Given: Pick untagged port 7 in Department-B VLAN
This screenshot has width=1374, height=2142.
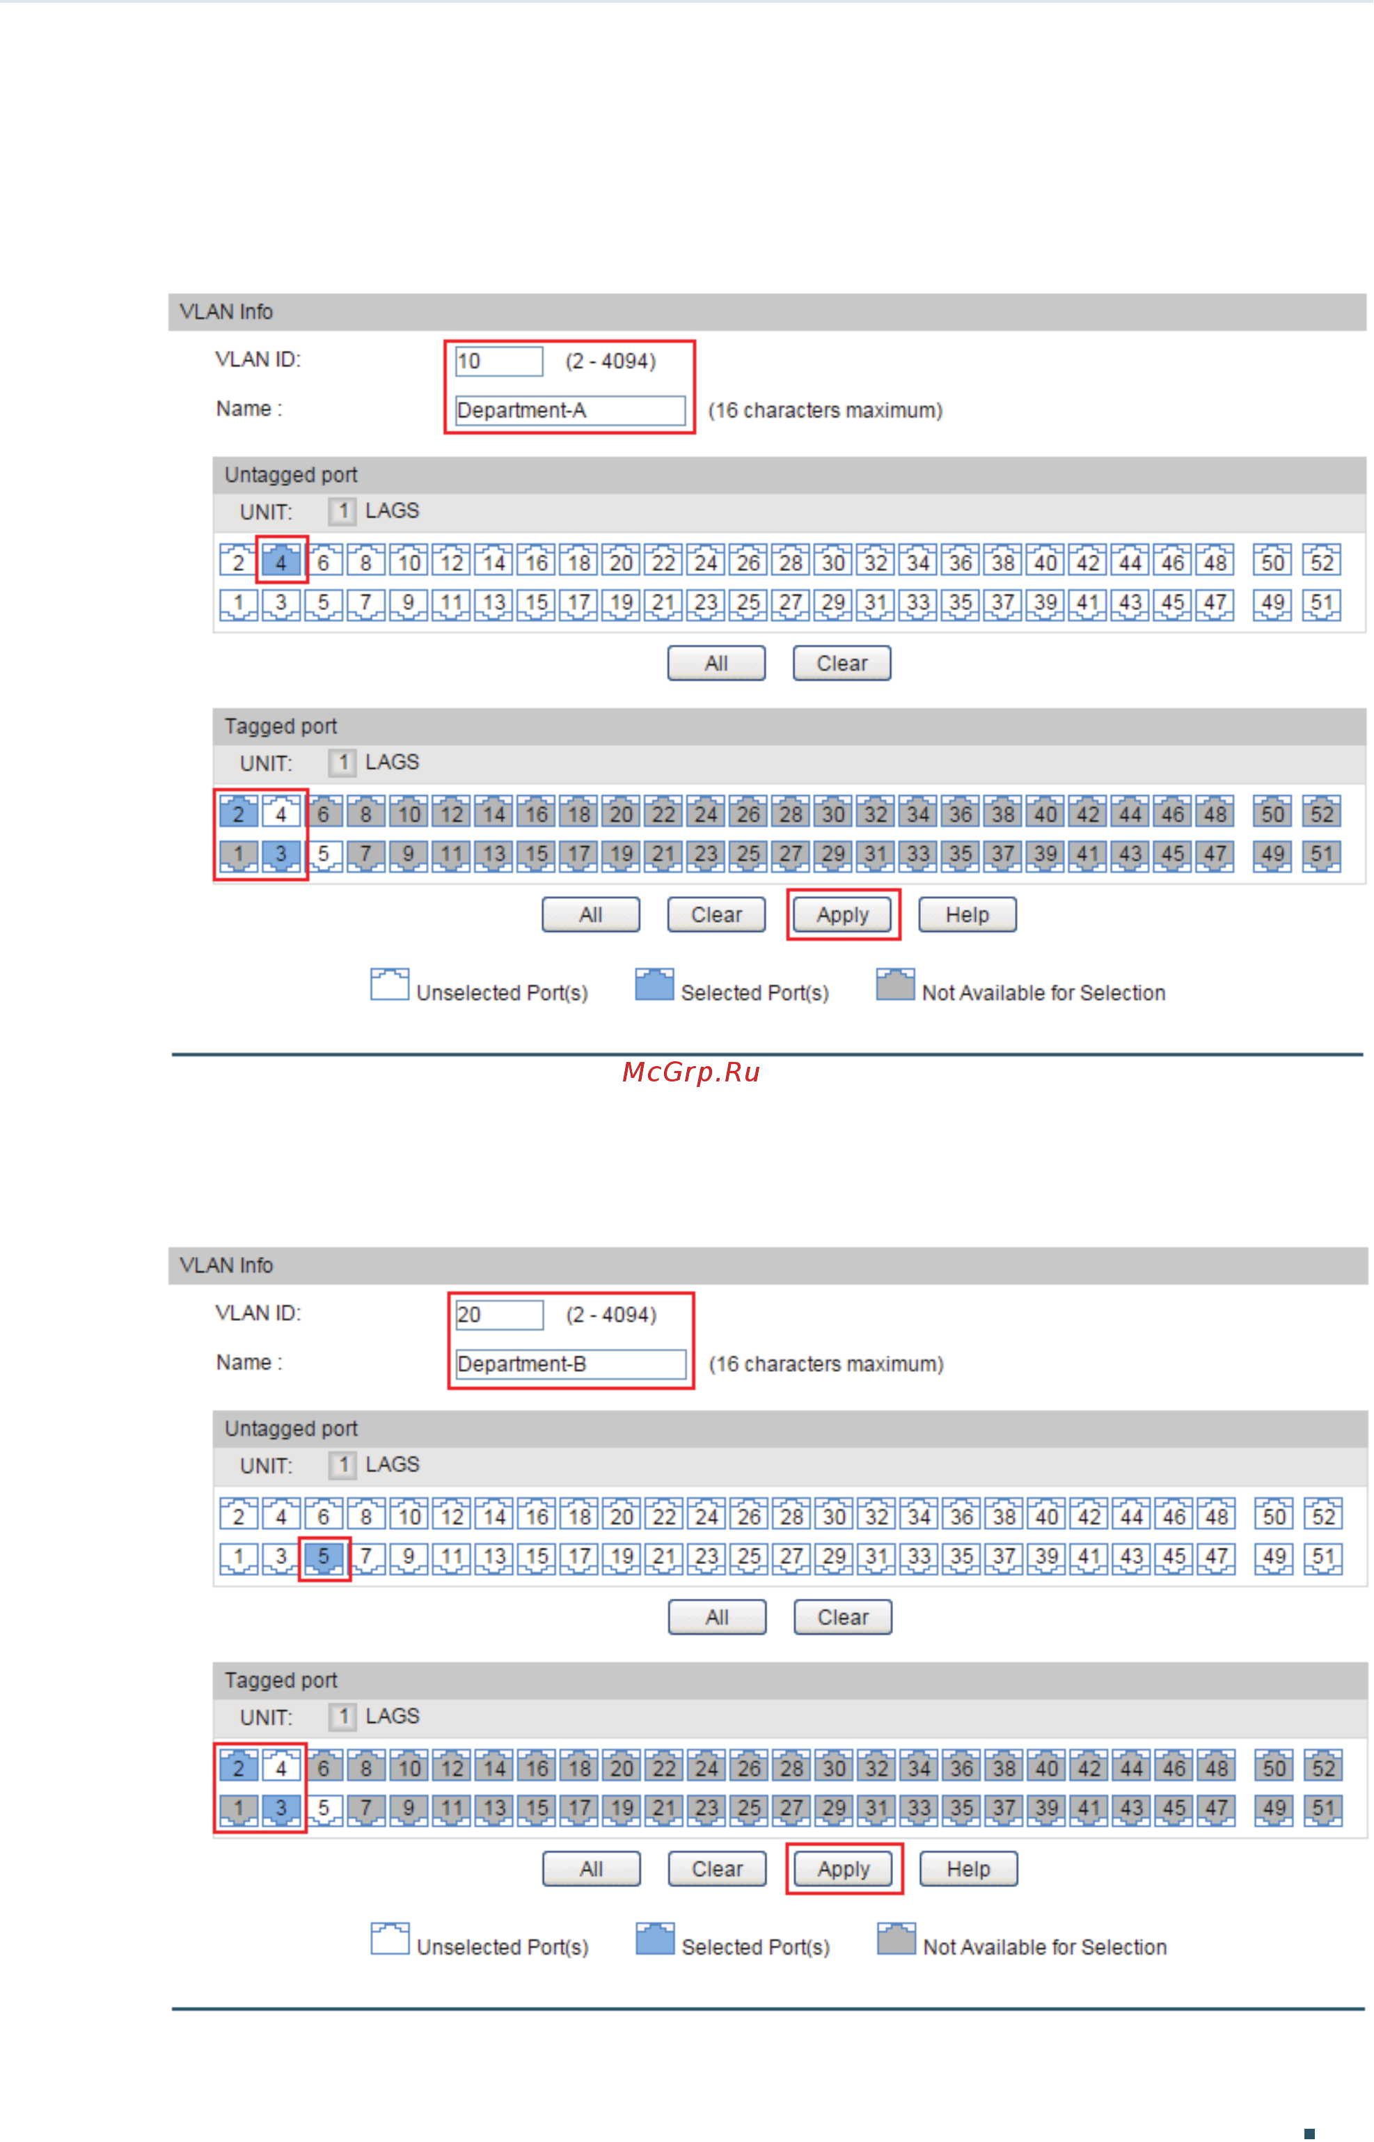Looking at the screenshot, I should pos(366,1558).
